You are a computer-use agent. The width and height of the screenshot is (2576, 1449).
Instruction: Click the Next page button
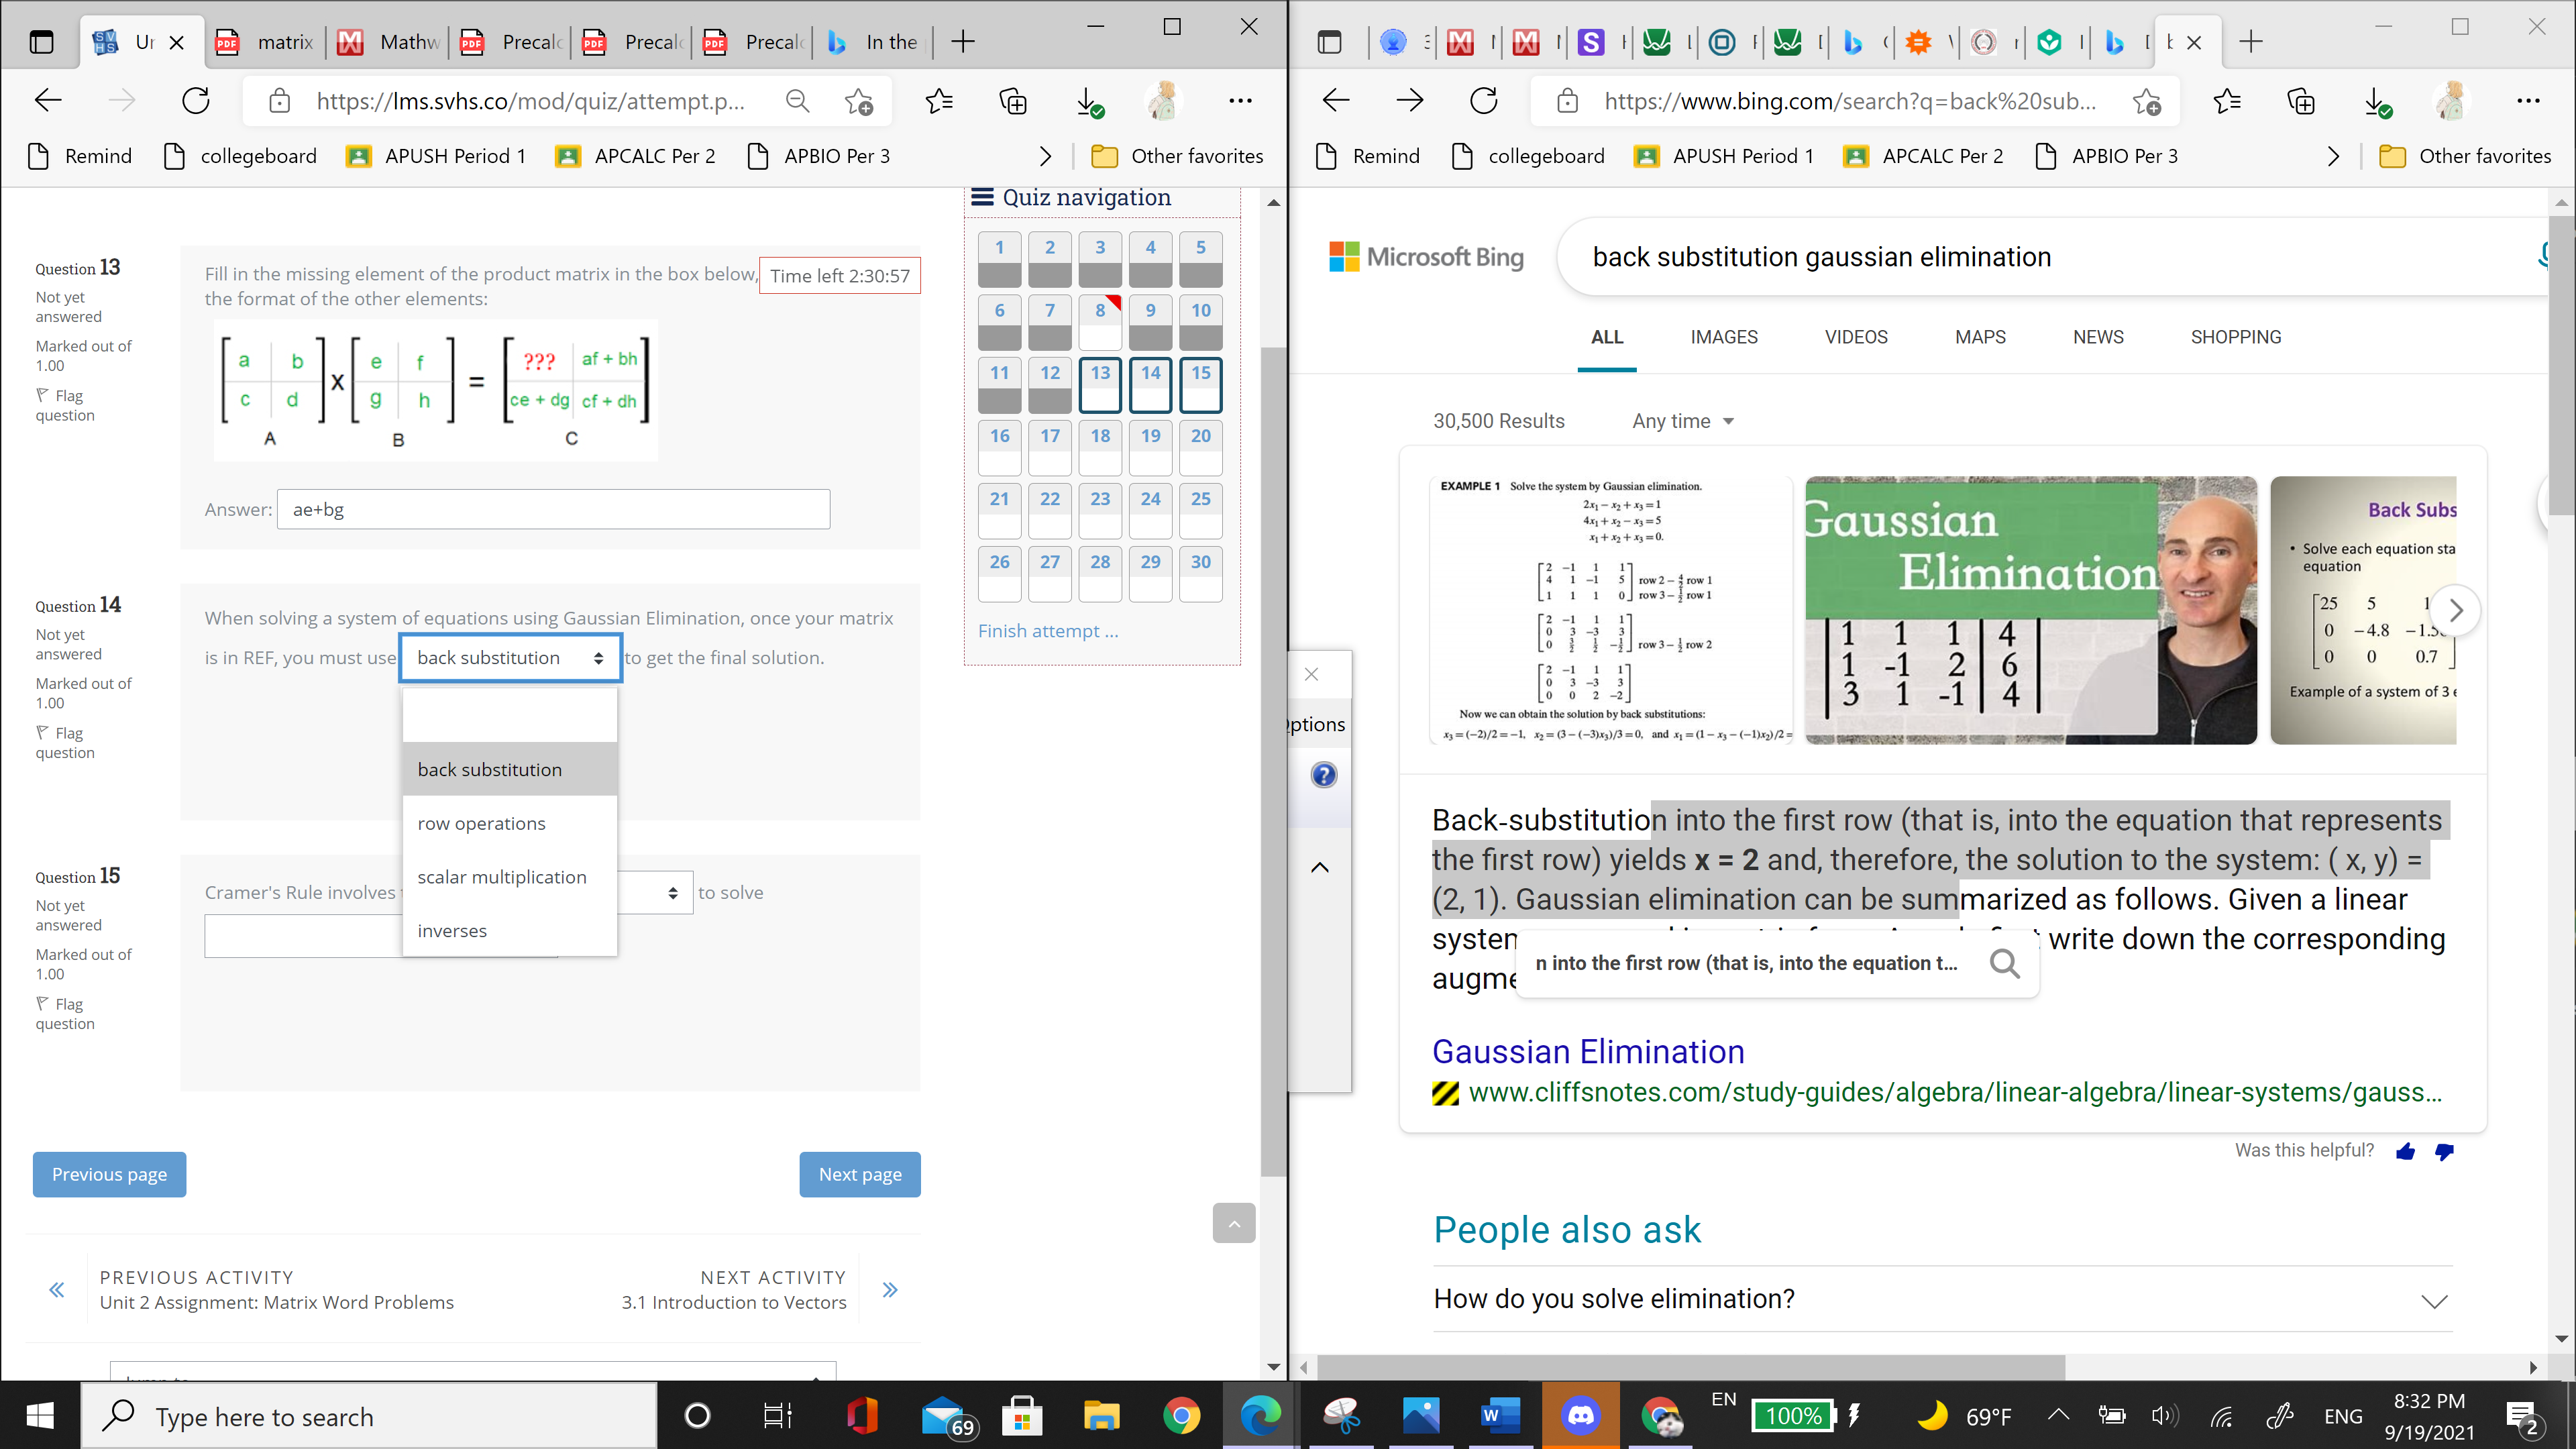[860, 1174]
